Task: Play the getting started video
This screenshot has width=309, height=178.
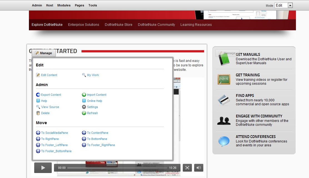Action: pos(43,168)
